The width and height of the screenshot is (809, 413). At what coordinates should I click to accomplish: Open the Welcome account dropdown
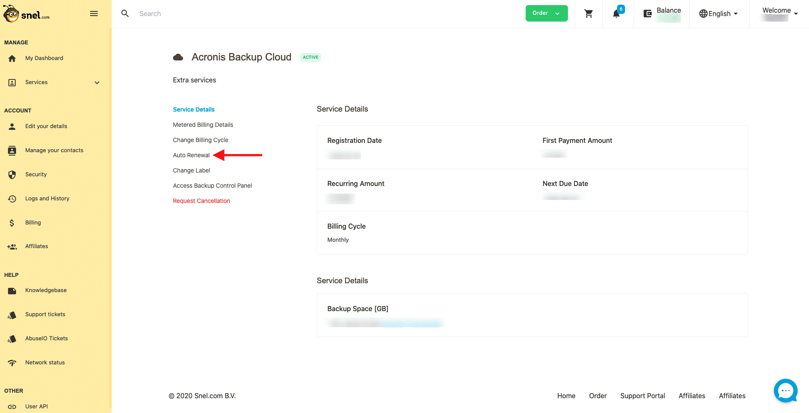(x=780, y=14)
